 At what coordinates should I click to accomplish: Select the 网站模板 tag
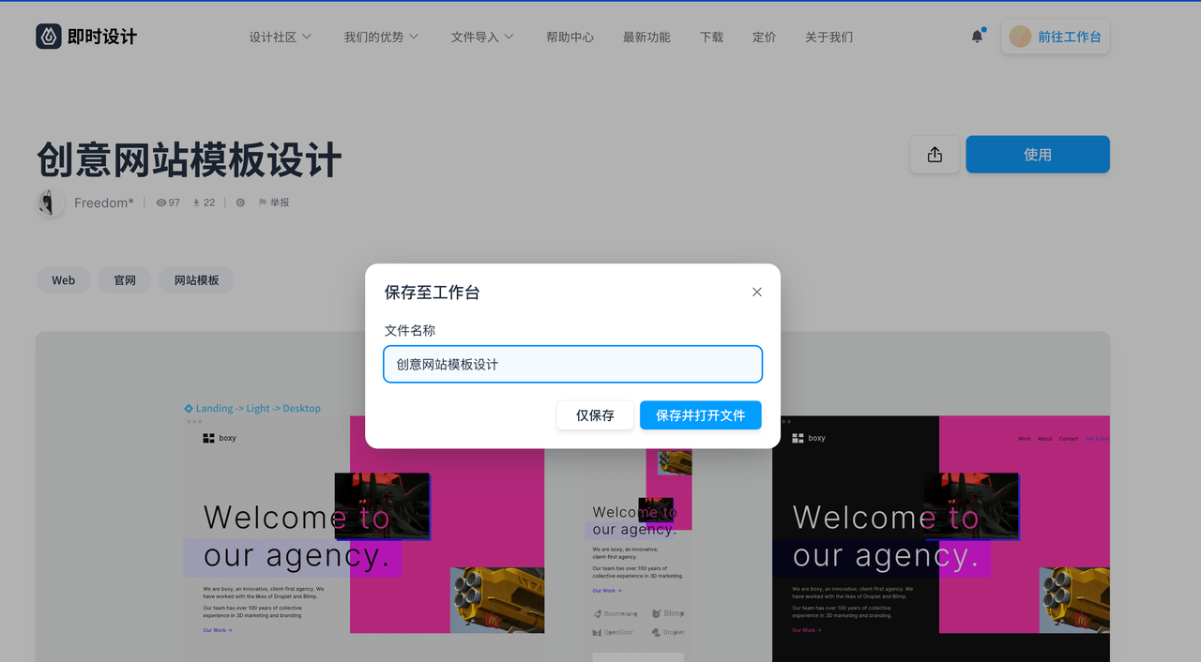click(x=196, y=280)
